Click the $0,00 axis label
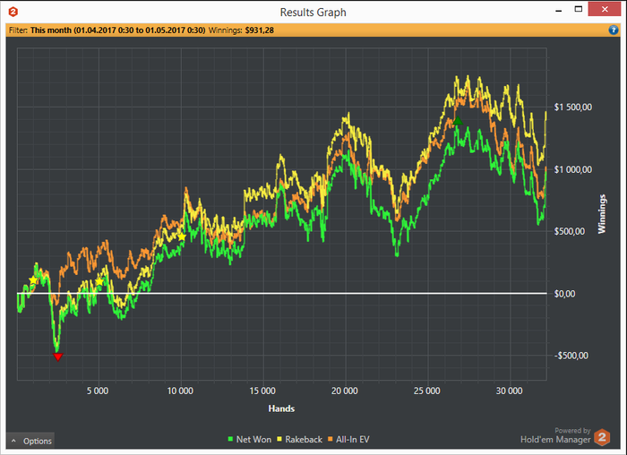 coord(564,294)
